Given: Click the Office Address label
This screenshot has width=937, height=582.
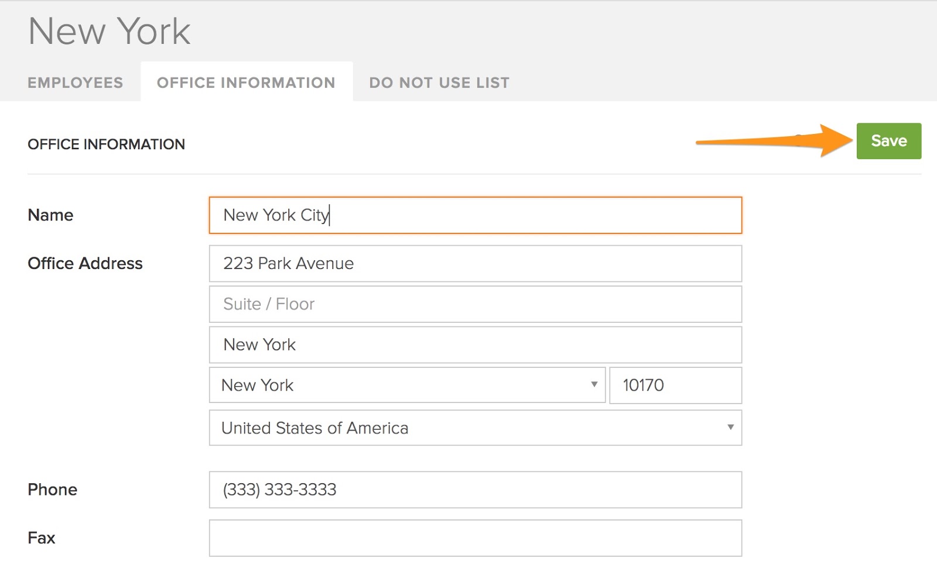Looking at the screenshot, I should [x=85, y=264].
